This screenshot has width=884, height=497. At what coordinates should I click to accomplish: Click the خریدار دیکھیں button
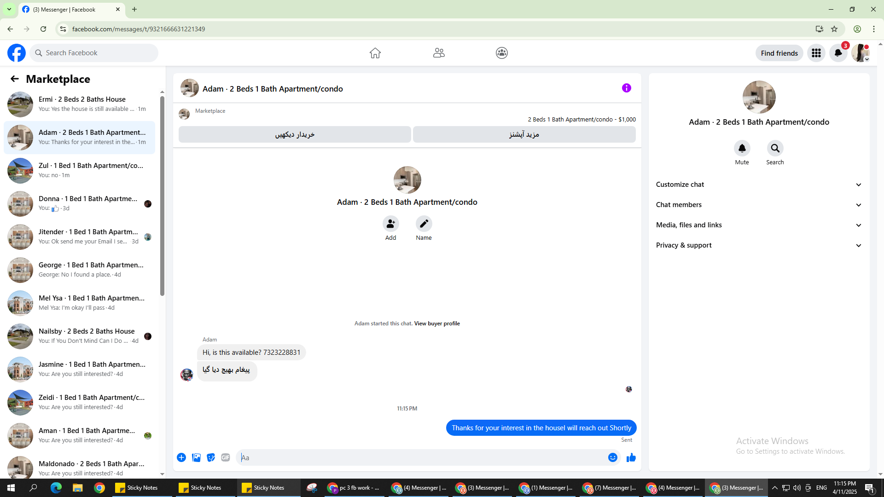[295, 134]
